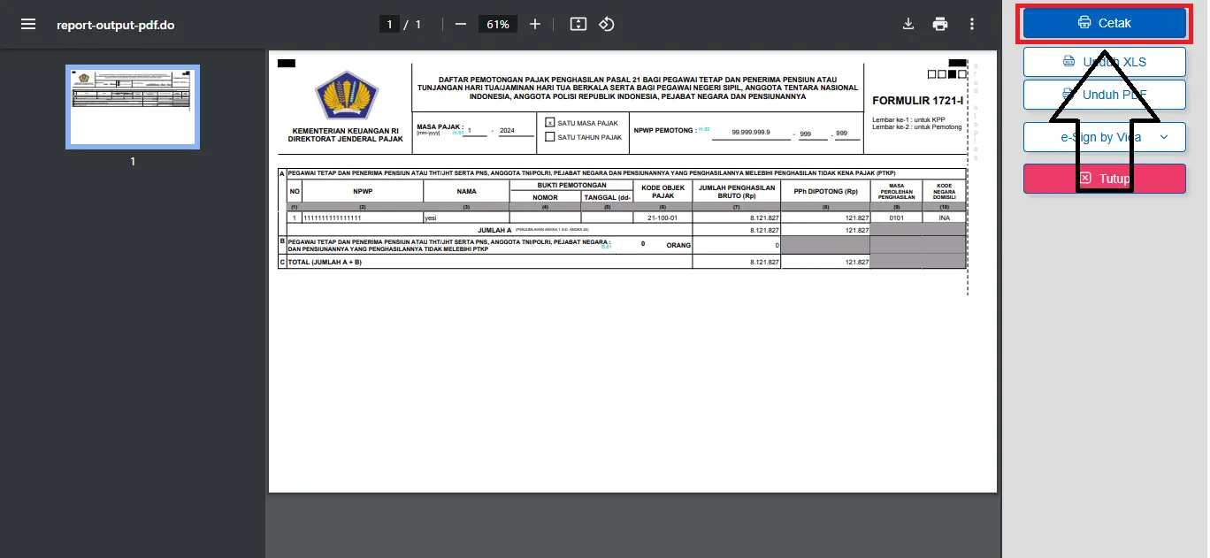The image size is (1210, 558).
Task: Select the page 1 thumbnail
Action: click(x=133, y=106)
